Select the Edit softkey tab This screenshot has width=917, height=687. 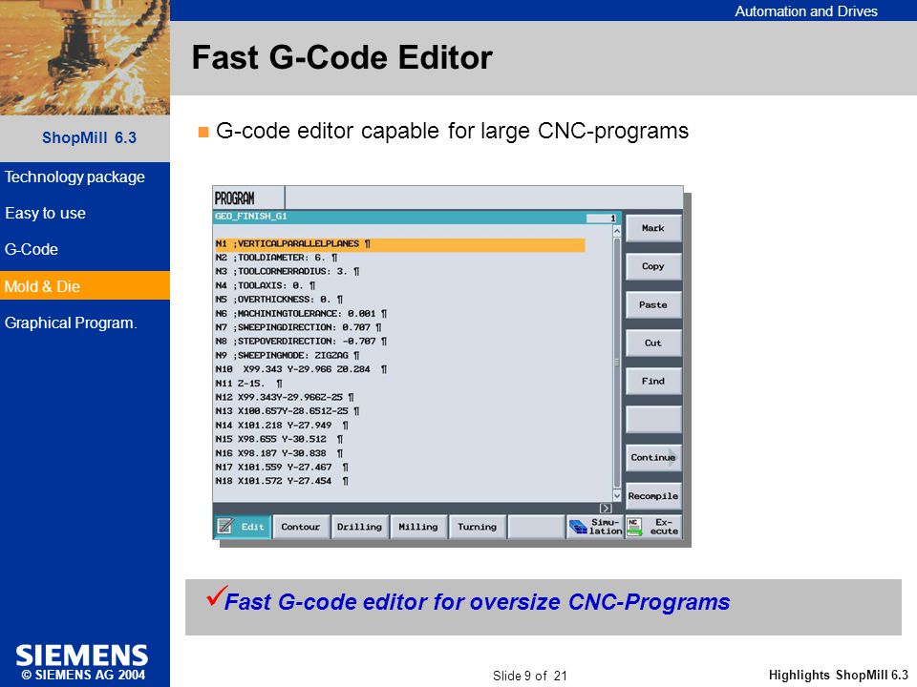(243, 527)
